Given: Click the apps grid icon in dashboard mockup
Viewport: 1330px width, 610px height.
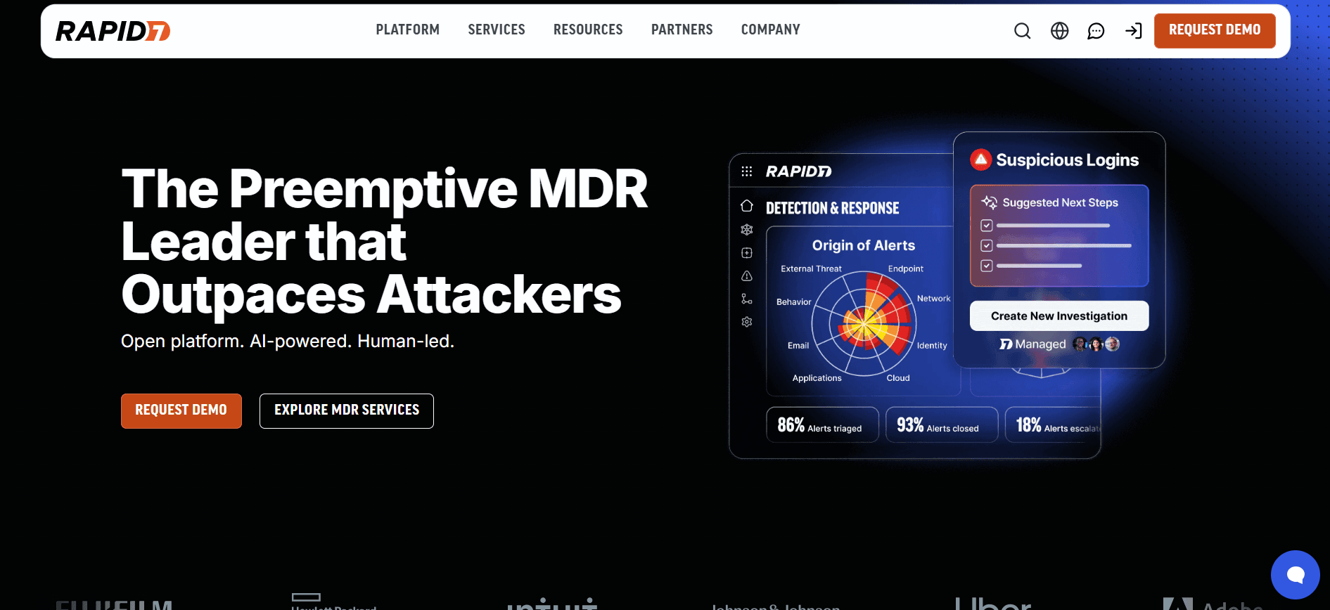Looking at the screenshot, I should point(747,171).
